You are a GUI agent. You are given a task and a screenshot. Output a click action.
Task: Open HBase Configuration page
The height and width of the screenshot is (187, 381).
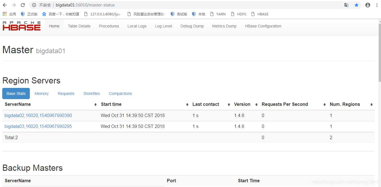click(x=263, y=26)
